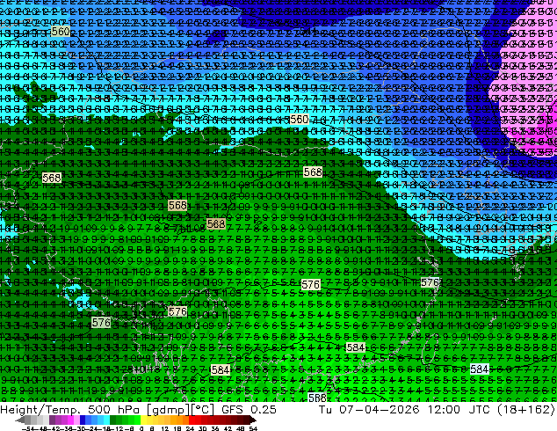Click the 'Tu 07-04-2026 12:00' date text
The image size is (557, 431).
[x=390, y=410]
